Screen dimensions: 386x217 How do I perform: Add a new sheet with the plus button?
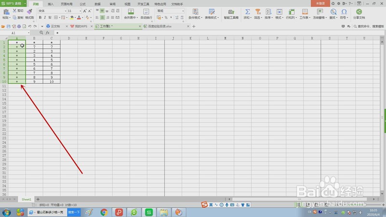click(x=38, y=199)
